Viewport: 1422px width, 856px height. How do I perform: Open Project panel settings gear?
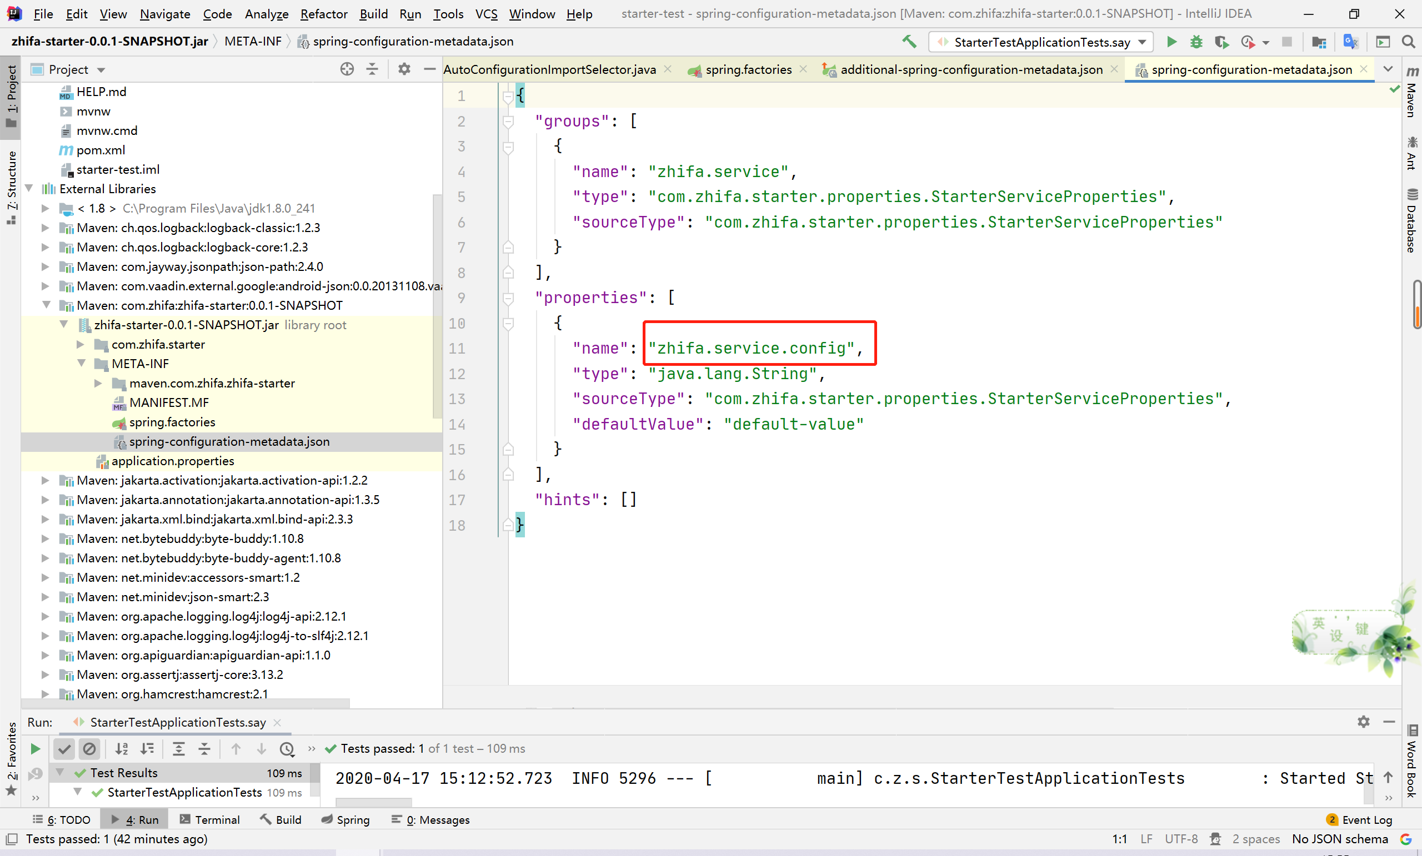404,69
